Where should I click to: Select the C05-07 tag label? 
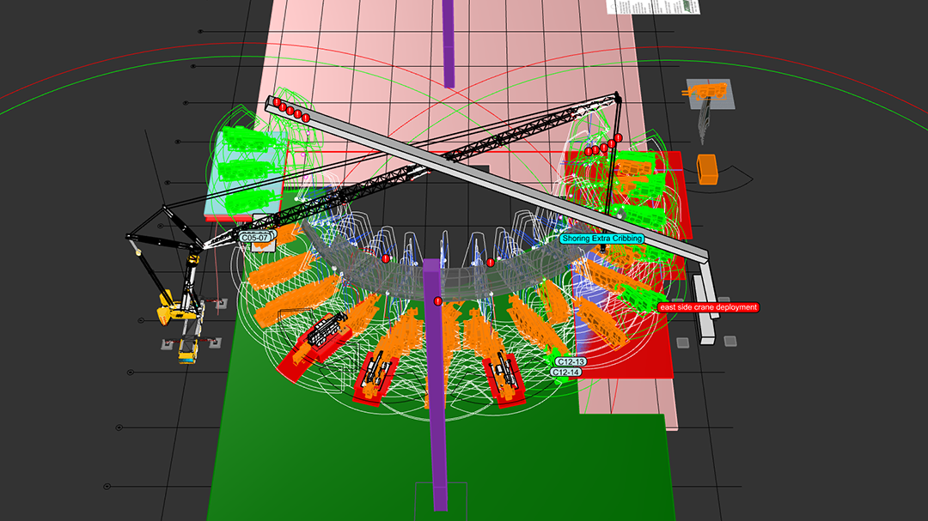coord(256,238)
